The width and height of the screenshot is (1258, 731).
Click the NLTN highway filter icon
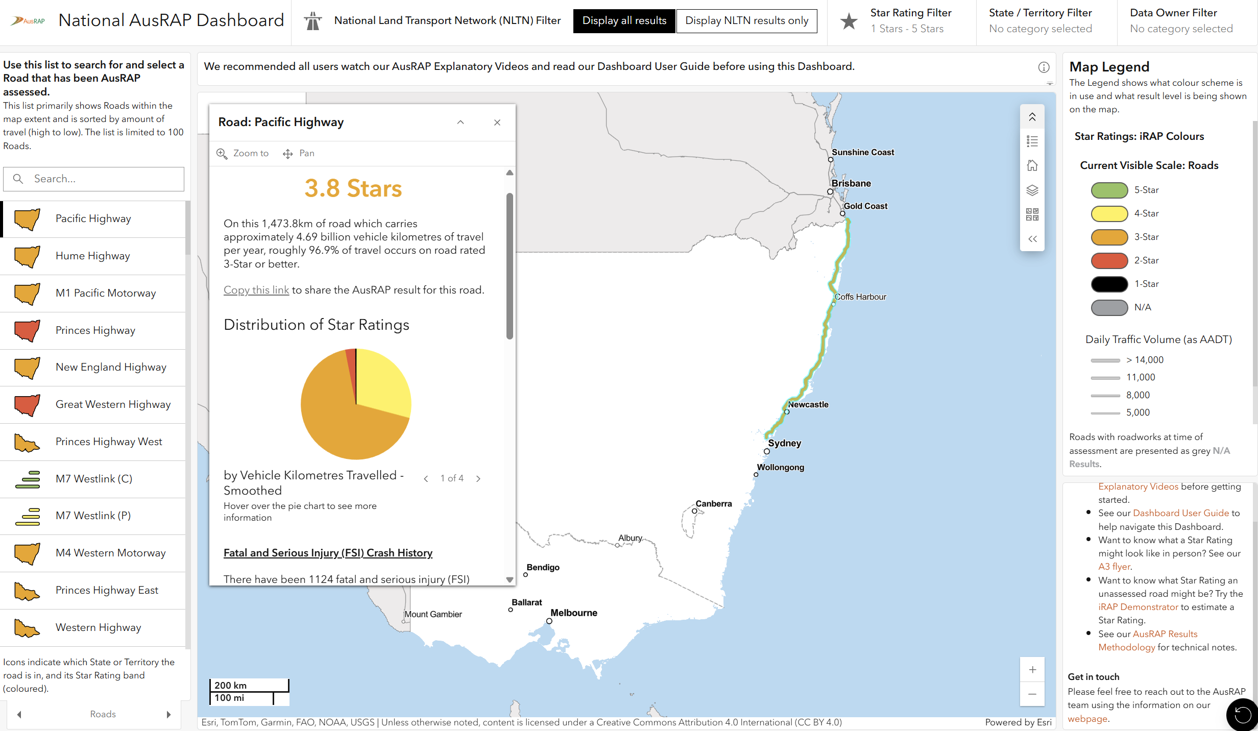(312, 21)
